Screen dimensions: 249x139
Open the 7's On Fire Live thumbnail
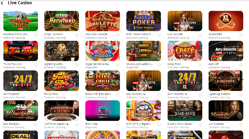pyautogui.click(x=21, y=51)
